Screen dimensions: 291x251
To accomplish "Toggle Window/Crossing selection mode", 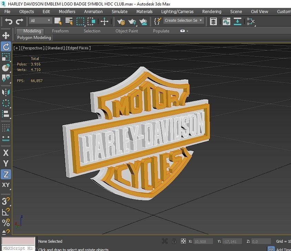I will pos(91,21).
